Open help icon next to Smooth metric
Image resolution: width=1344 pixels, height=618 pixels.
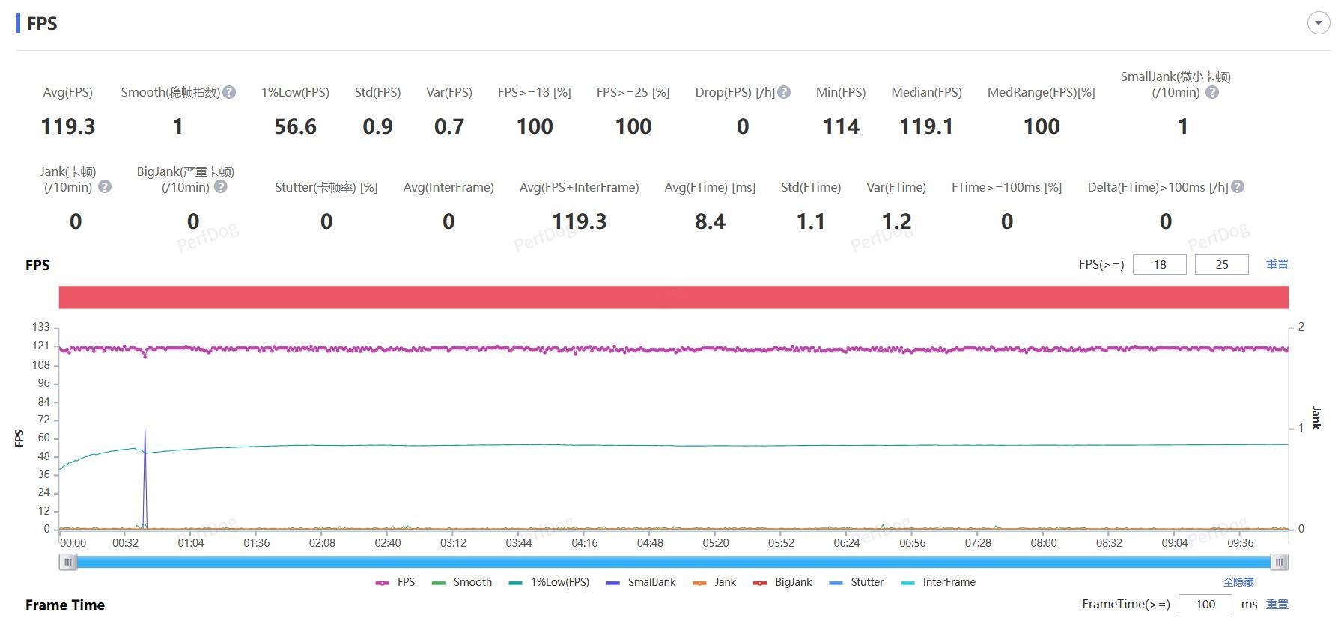pyautogui.click(x=230, y=92)
